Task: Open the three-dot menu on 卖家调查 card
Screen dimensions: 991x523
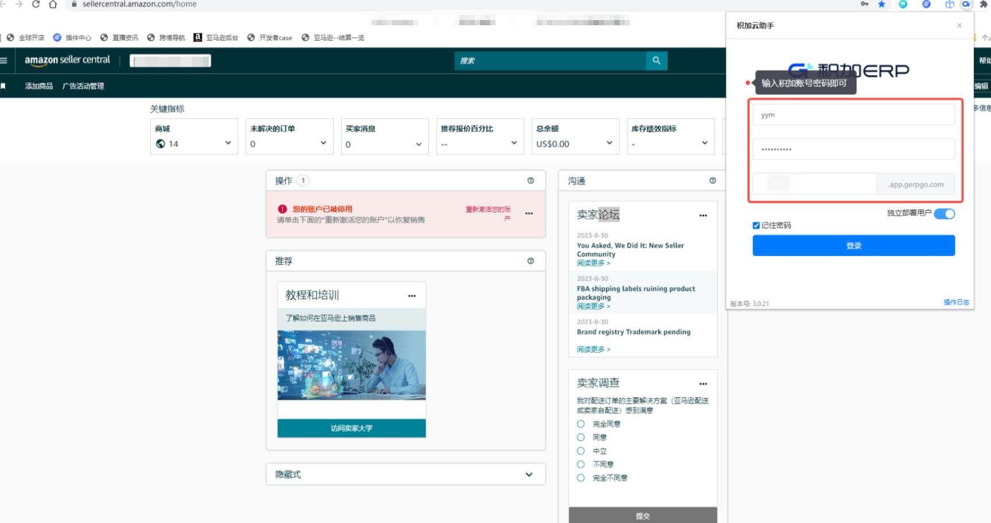Action: point(703,383)
